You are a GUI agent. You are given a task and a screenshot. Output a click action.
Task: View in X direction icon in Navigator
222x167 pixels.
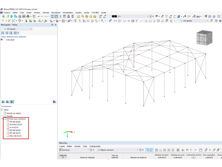tap(3, 33)
